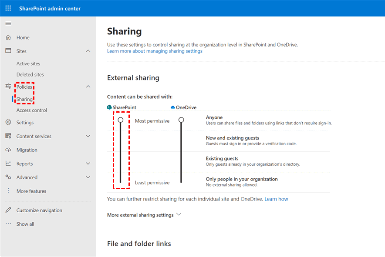Open the app launcher waffle icon

pyautogui.click(x=8, y=8)
